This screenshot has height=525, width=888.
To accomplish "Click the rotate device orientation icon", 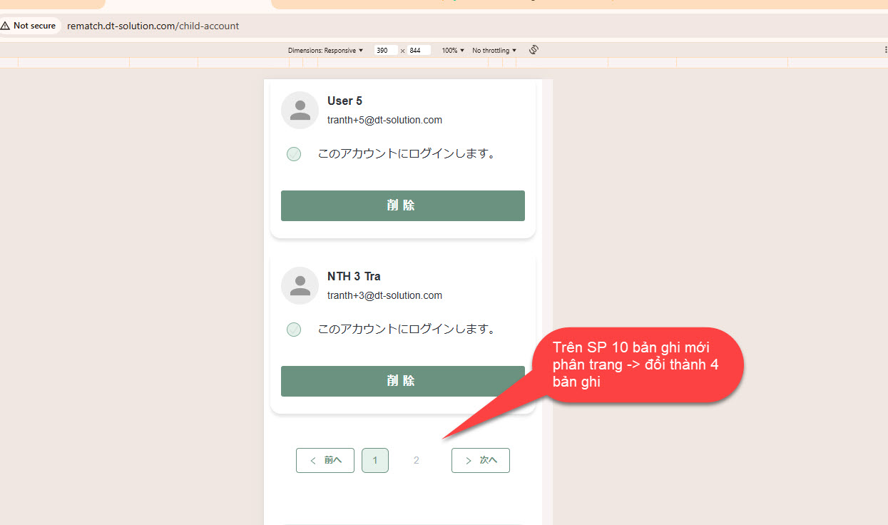I will coord(533,50).
